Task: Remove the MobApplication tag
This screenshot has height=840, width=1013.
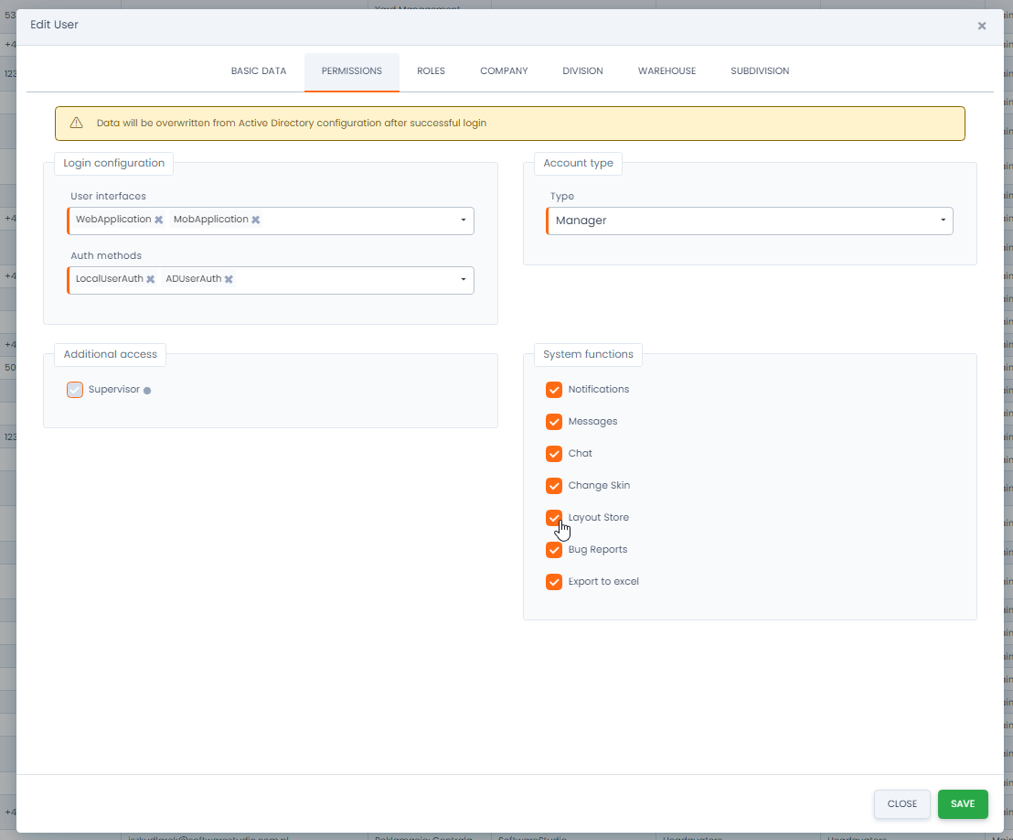Action: pos(256,220)
